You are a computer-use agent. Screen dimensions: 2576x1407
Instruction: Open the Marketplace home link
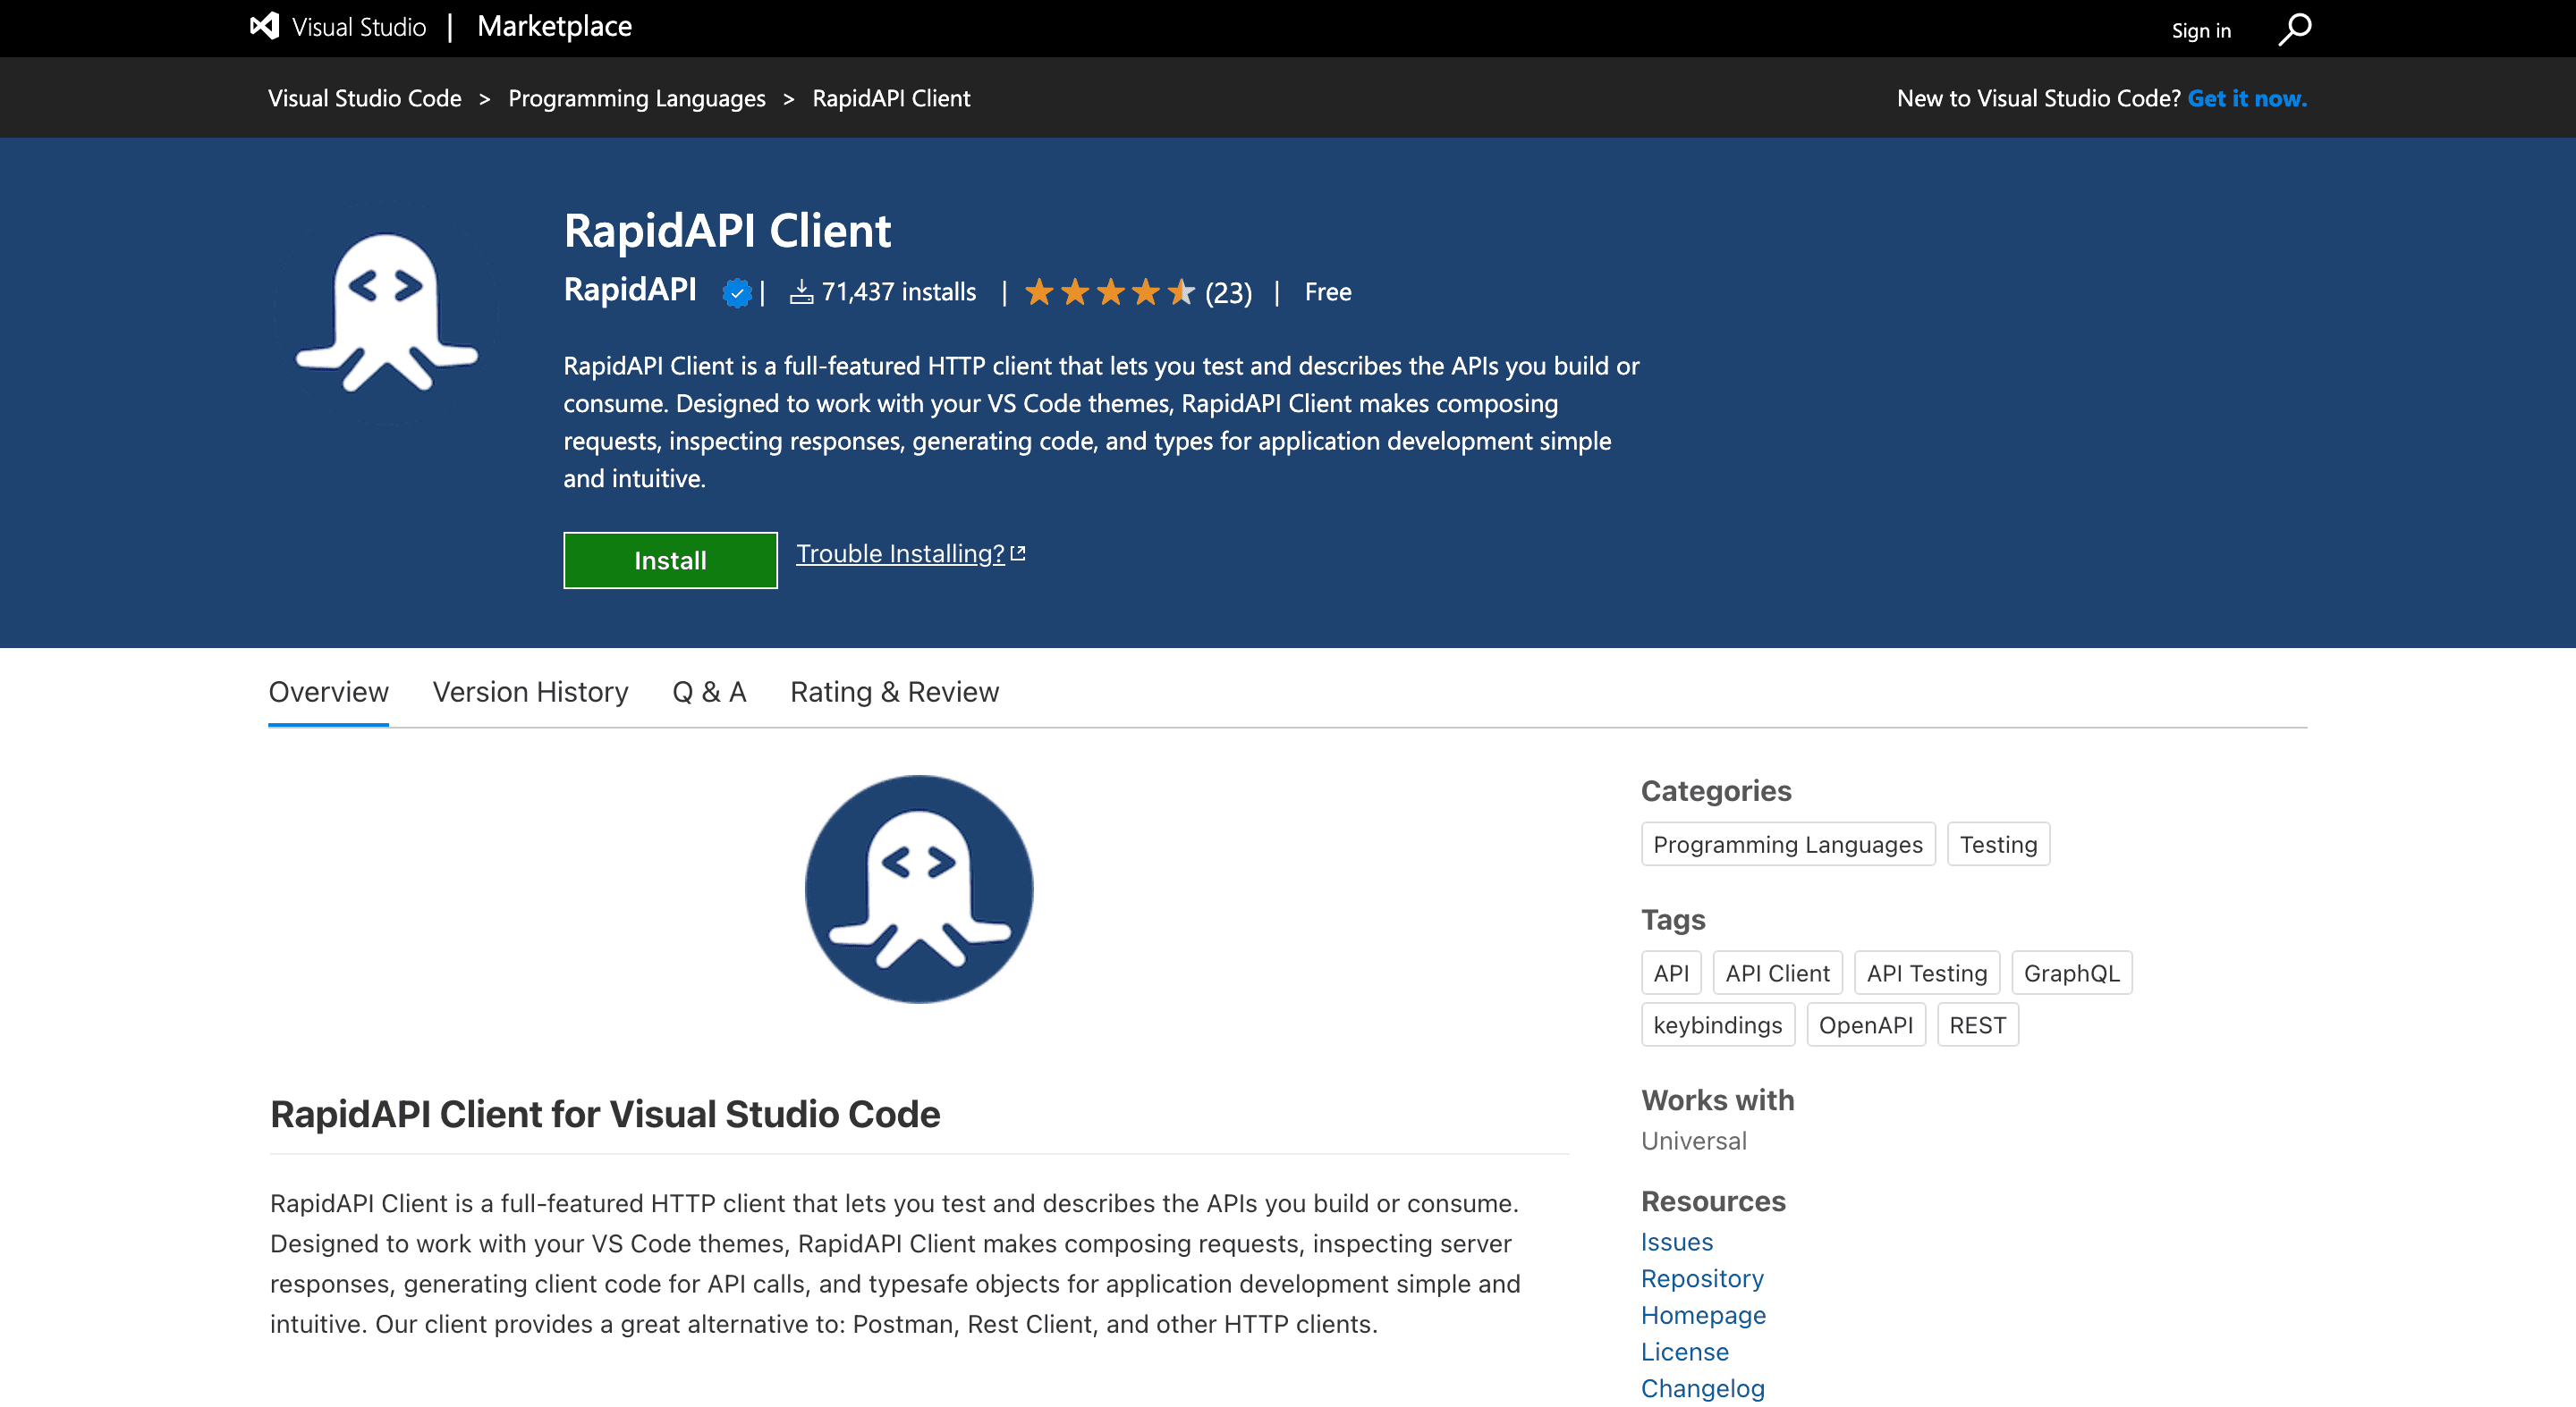554,26
